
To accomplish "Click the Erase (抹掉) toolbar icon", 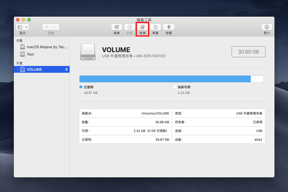I will pos(142,27).
